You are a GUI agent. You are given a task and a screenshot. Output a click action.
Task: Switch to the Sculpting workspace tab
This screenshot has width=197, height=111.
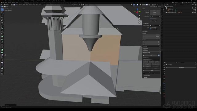[32, 3]
